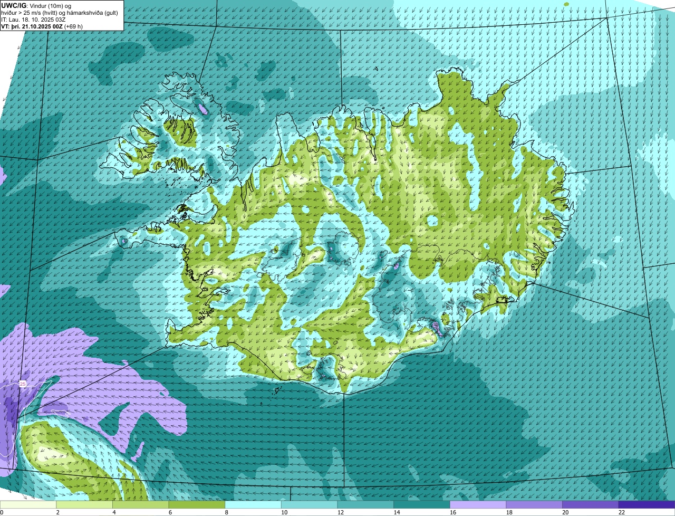Click the legend scale label "16"
This screenshot has height=516, width=675.
pyautogui.click(x=453, y=512)
